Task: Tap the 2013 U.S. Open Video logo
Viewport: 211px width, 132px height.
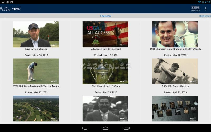Action: tap(12, 9)
